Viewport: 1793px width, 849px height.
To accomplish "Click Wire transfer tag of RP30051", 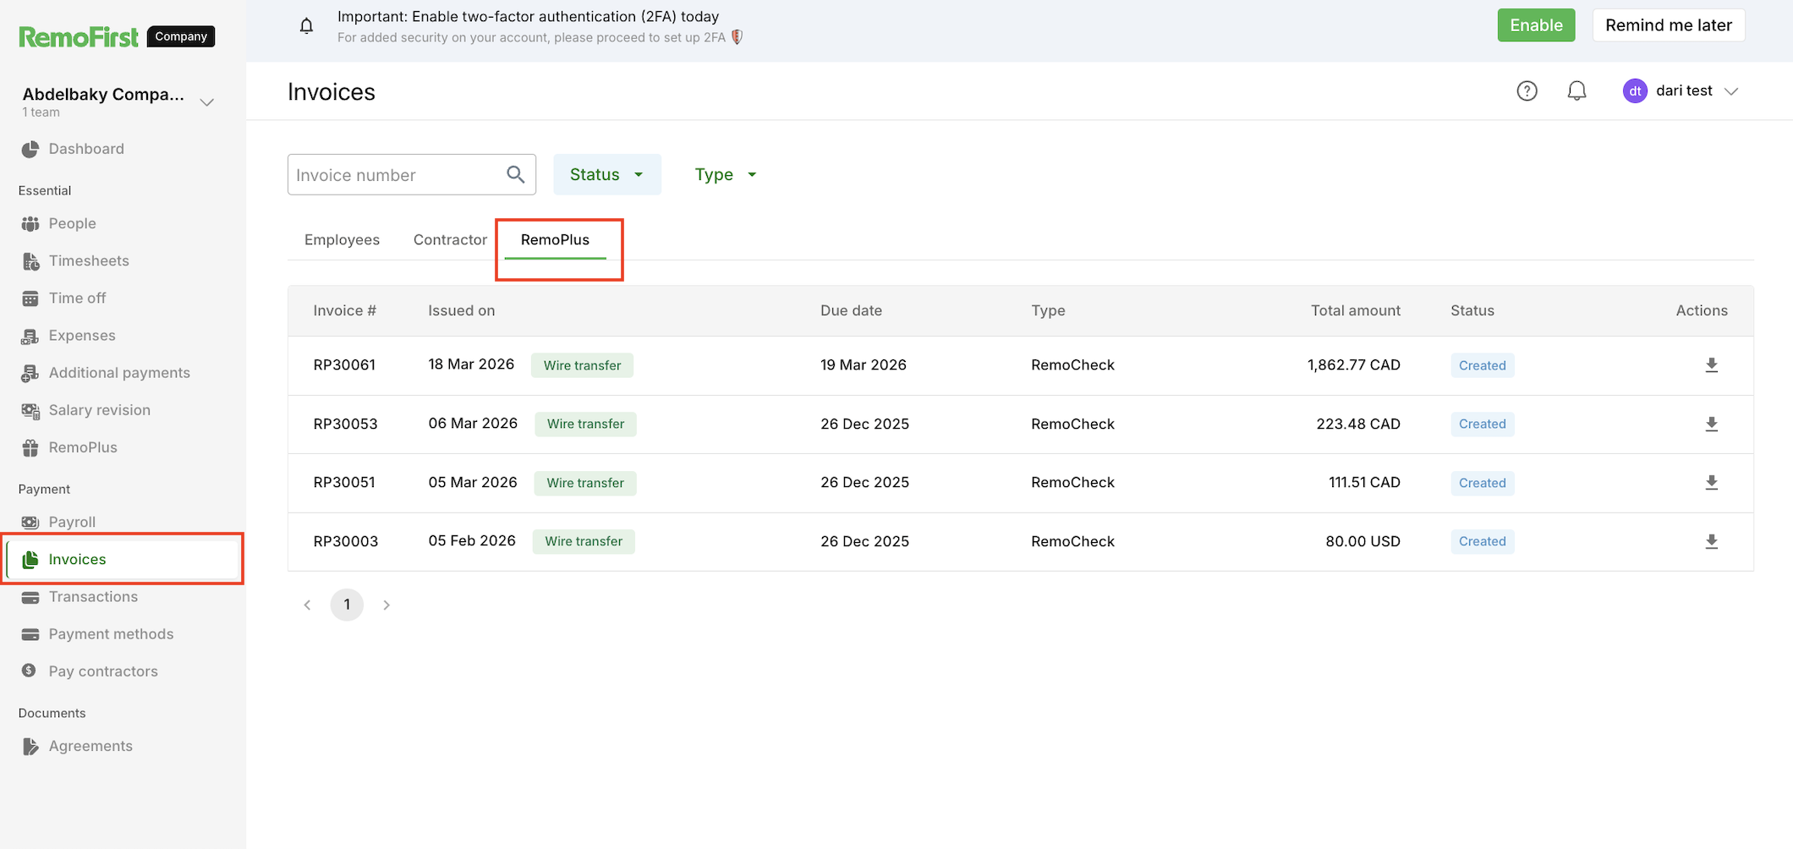I will pos(585,483).
